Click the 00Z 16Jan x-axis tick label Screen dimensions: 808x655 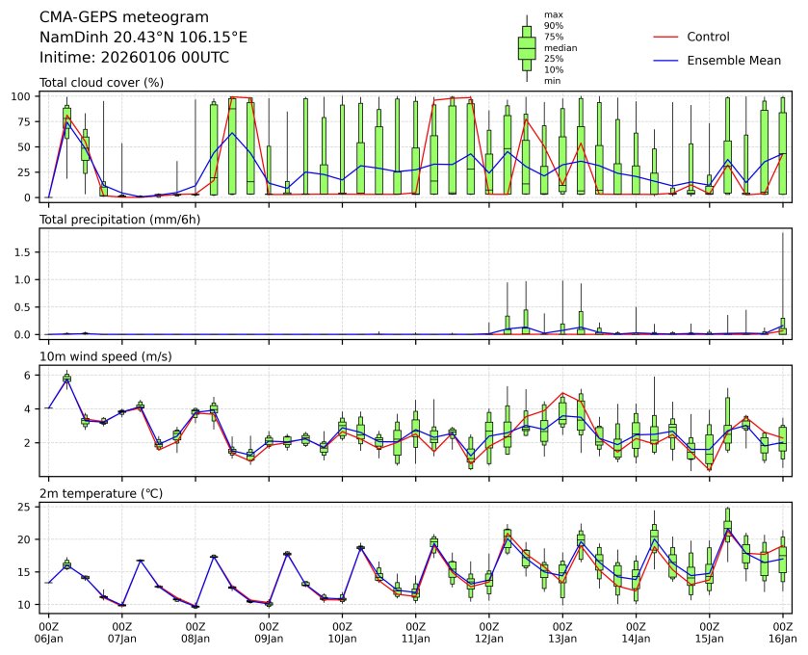pyautogui.click(x=782, y=633)
